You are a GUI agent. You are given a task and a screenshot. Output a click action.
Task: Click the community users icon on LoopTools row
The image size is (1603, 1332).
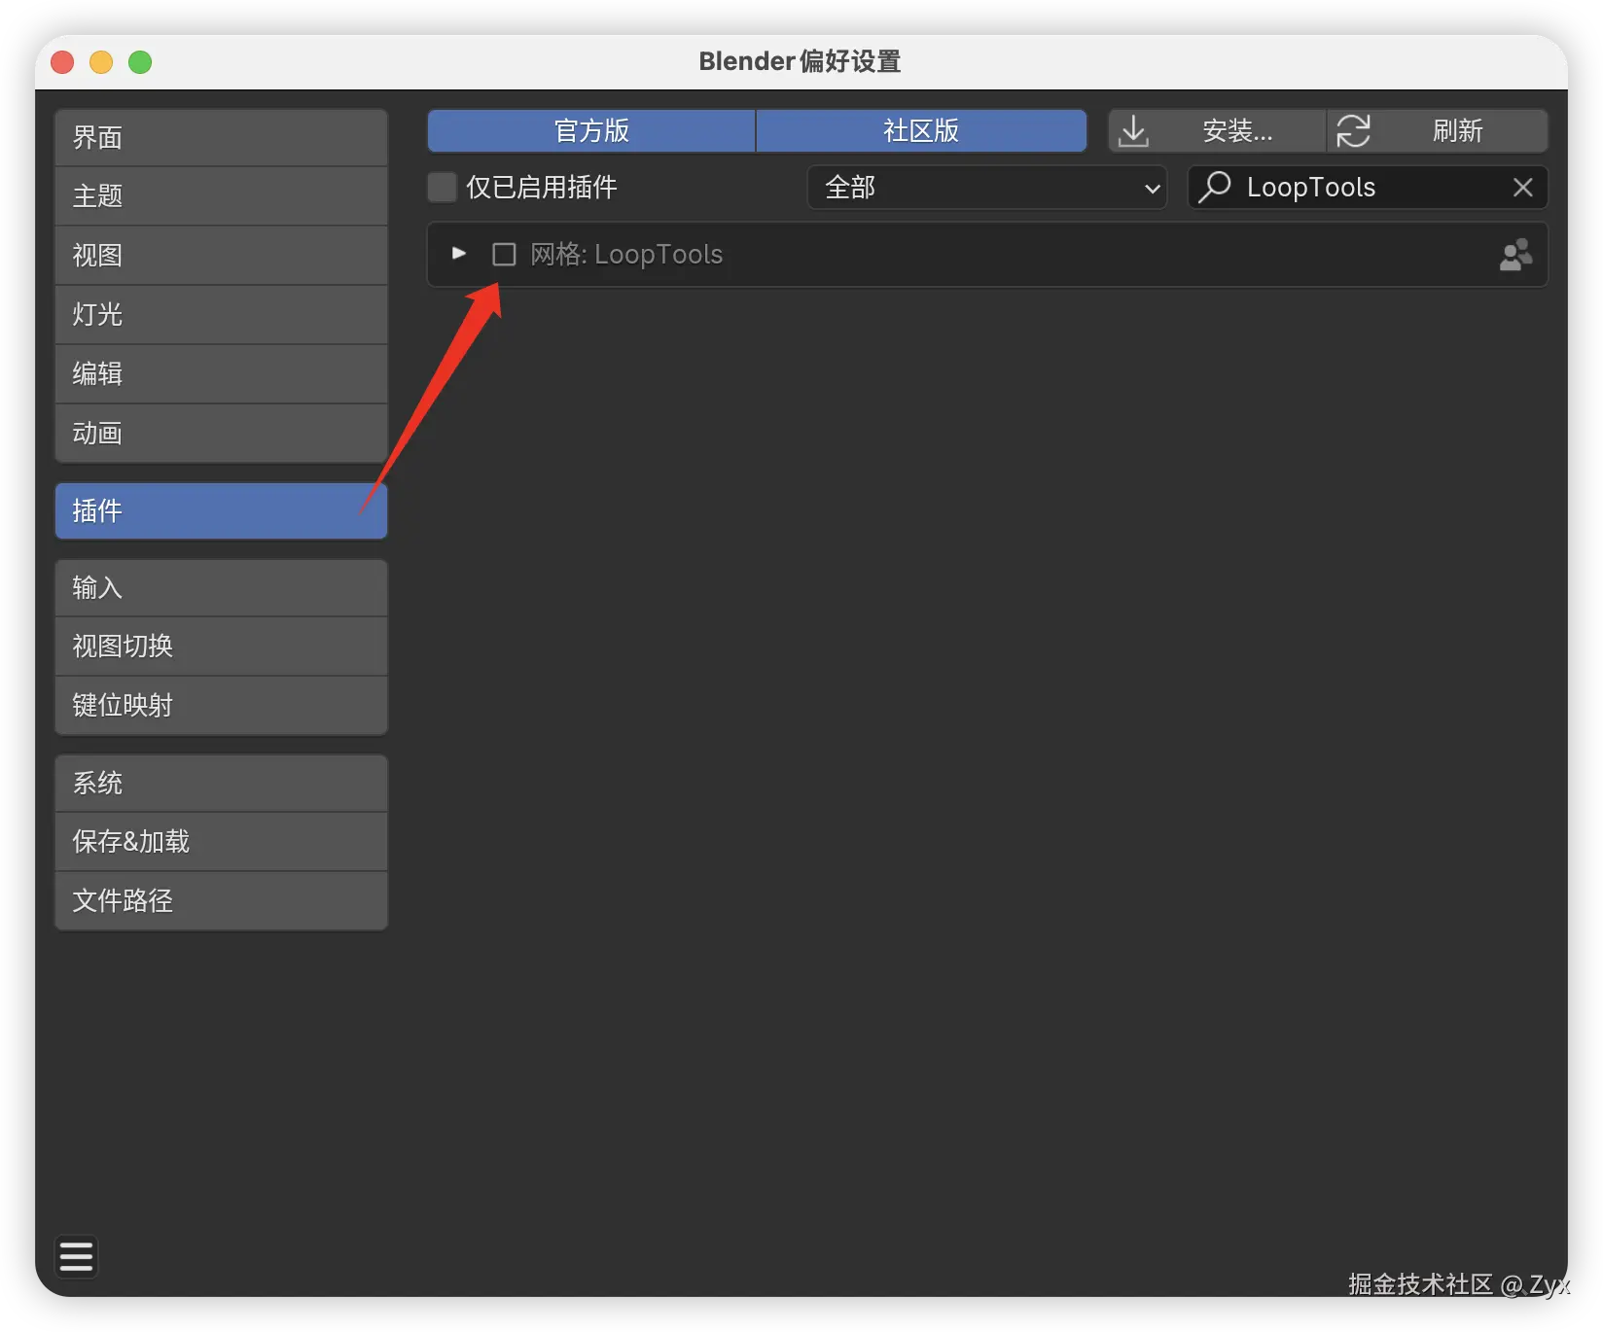[1515, 255]
